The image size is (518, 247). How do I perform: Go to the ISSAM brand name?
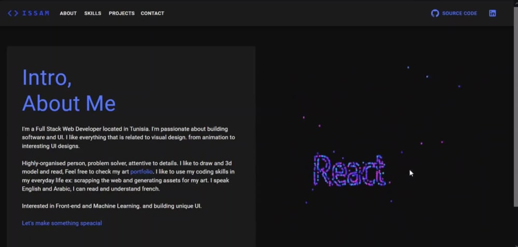[36, 13]
